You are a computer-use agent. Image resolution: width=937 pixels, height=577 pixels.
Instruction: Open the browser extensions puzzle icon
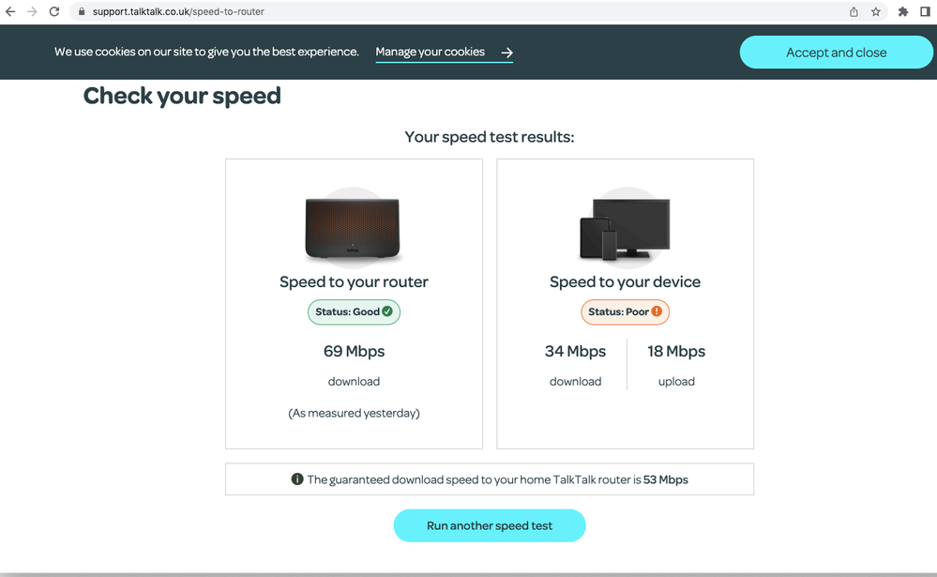coord(902,12)
